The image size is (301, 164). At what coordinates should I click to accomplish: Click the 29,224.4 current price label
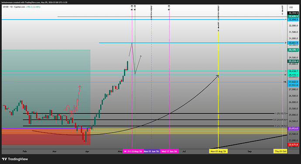293,61
